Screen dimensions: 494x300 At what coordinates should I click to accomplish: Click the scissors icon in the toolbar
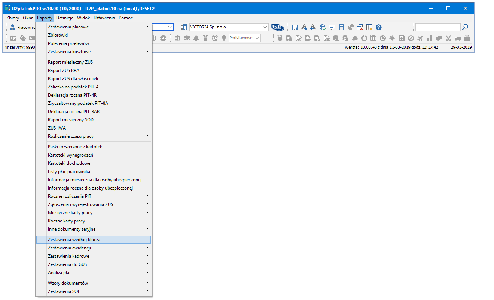(448, 38)
